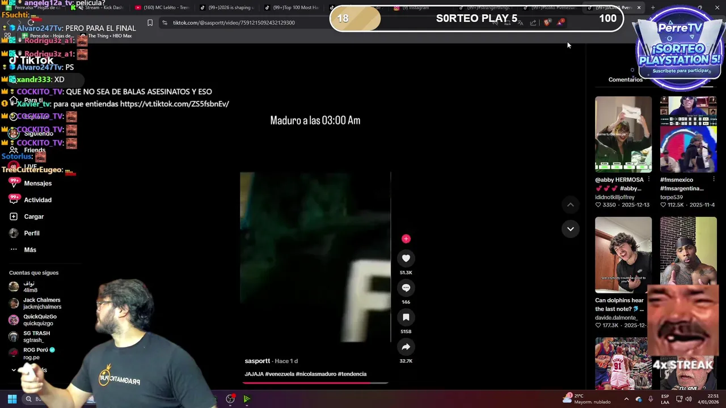Open the green play app on taskbar
The height and width of the screenshot is (408, 726).
point(247,399)
